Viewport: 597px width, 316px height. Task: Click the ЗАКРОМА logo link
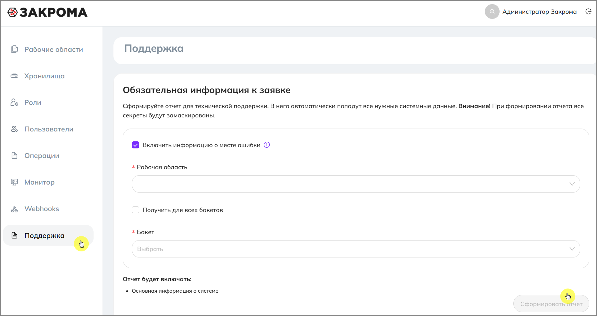coord(47,12)
